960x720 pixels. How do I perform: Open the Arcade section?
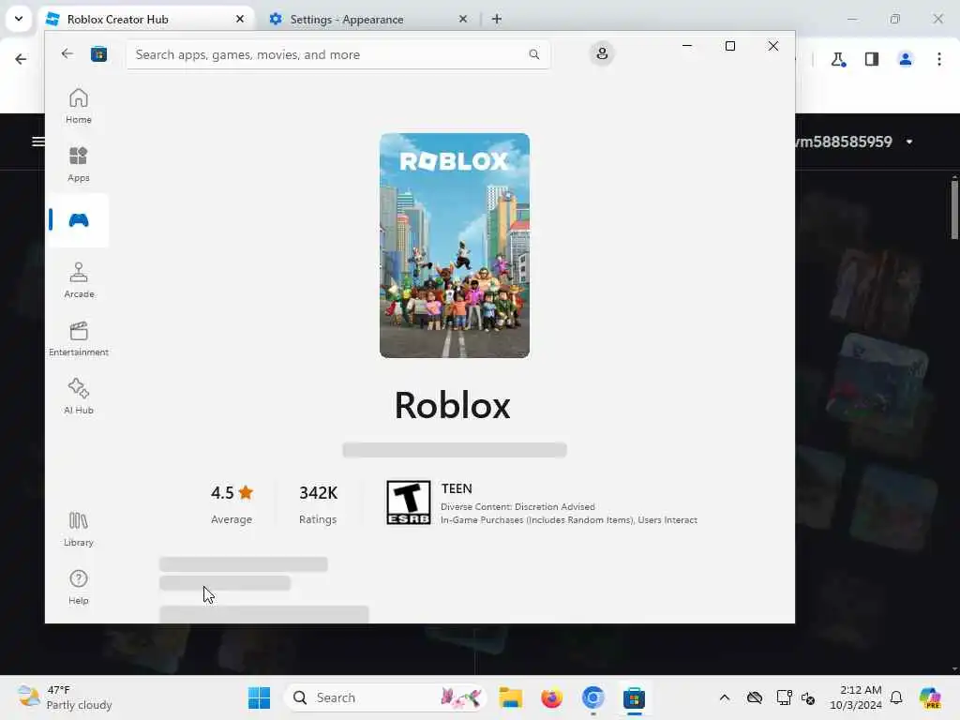(x=79, y=280)
